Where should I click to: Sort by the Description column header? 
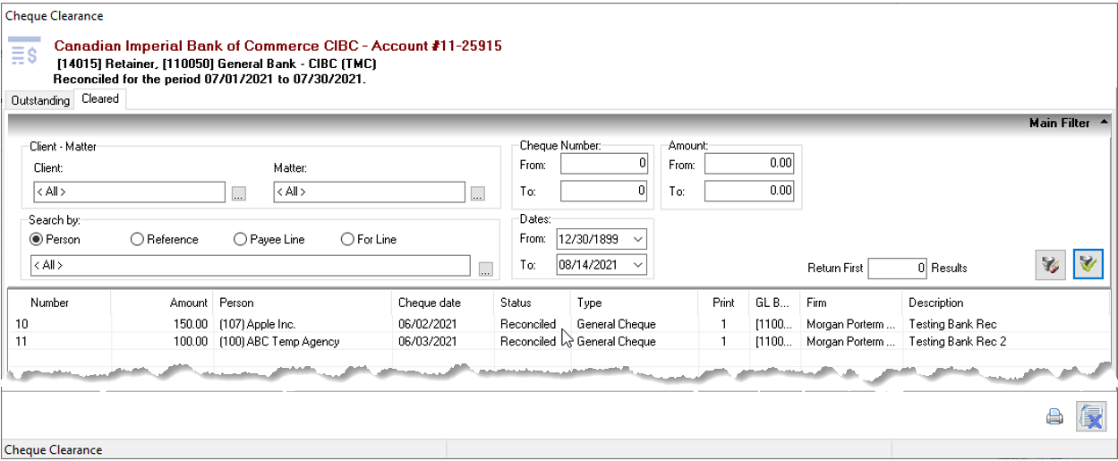(1005, 303)
